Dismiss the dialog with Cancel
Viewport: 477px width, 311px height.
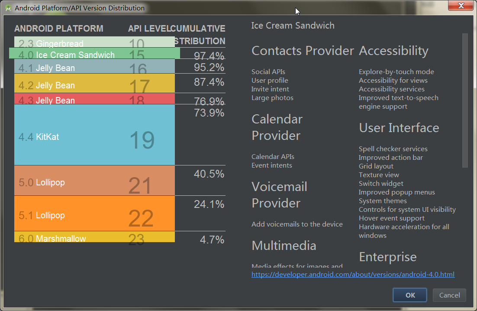click(x=449, y=295)
